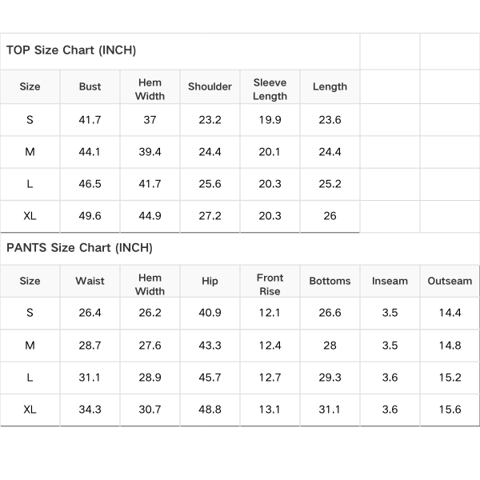Click the S front rise value 12.1
480x480 pixels.
270,313
